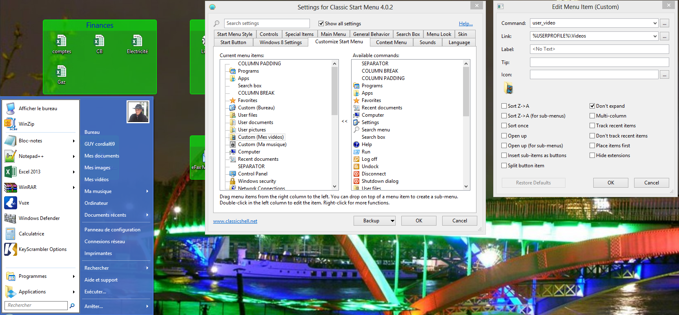Click the Search settings input field
Image resolution: width=679 pixels, height=315 pixels.
coord(267,24)
